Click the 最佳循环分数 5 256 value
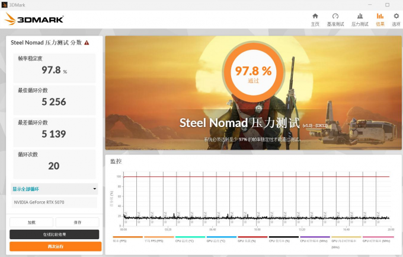The image size is (403, 257). coord(54,102)
